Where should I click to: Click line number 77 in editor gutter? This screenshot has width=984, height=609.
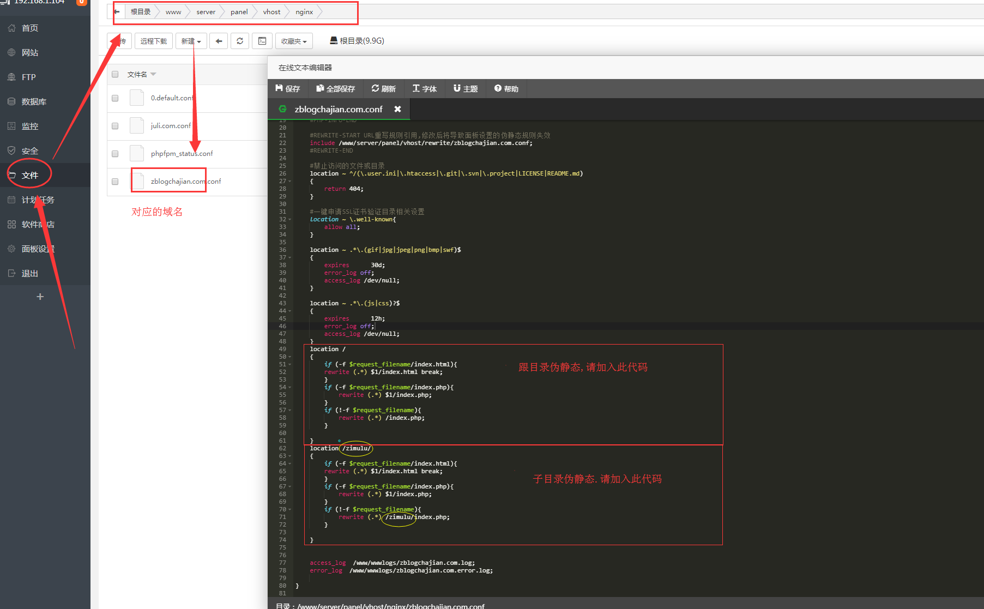pyautogui.click(x=282, y=563)
